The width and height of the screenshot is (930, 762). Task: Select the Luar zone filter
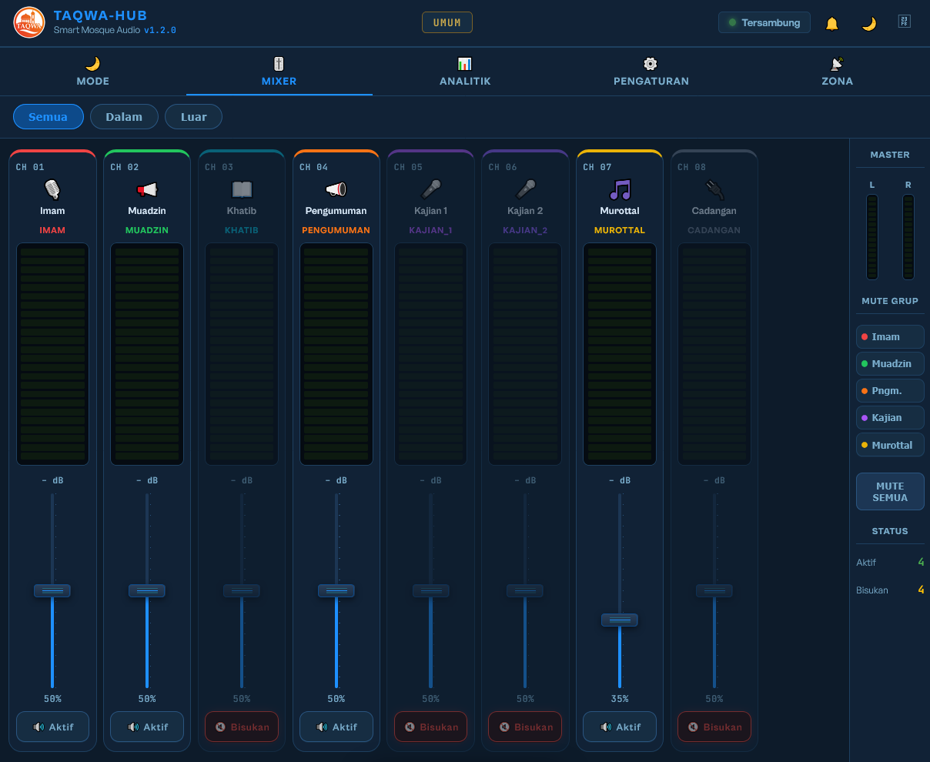pyautogui.click(x=193, y=117)
